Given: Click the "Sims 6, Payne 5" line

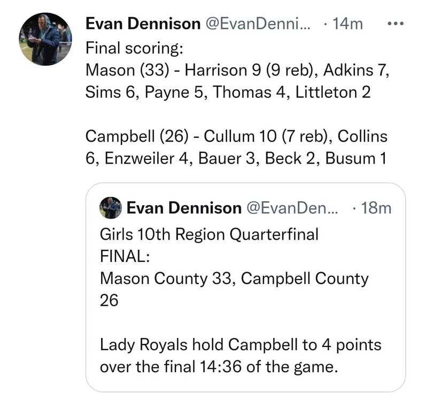Looking at the screenshot, I should [228, 92].
